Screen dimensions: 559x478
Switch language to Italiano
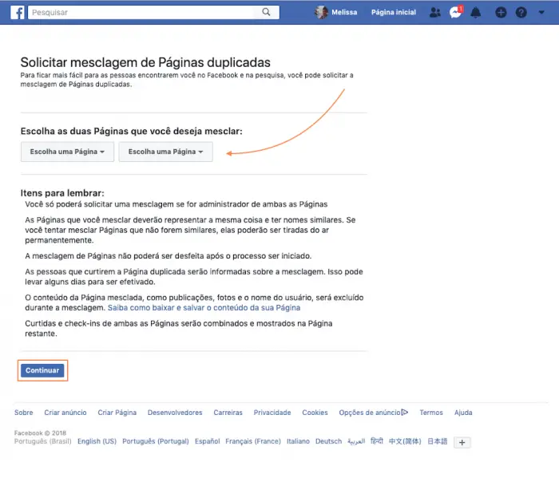point(298,441)
